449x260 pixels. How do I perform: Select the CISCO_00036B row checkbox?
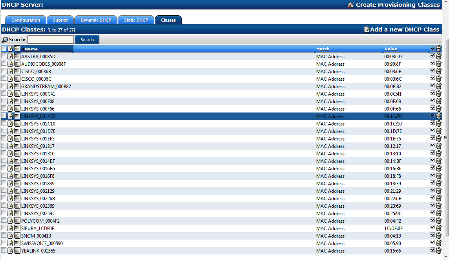pos(4,71)
